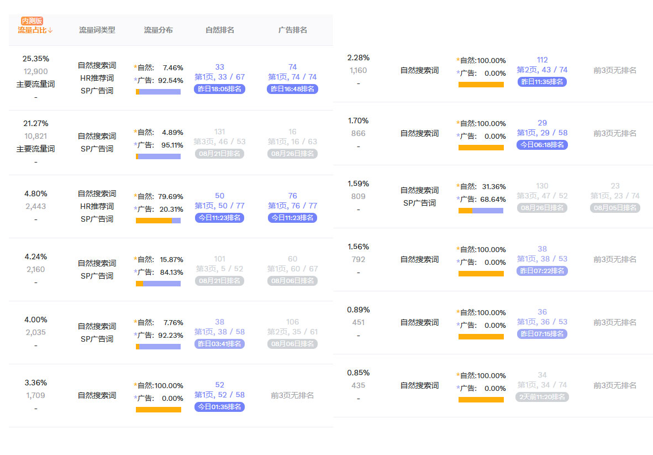
Task: Click the traffic bar for 7.46% natural share
Action: (x=159, y=92)
